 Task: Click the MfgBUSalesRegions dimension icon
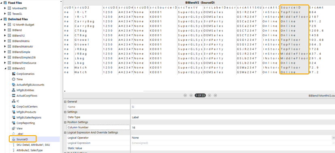pyautogui.click(x=14, y=117)
